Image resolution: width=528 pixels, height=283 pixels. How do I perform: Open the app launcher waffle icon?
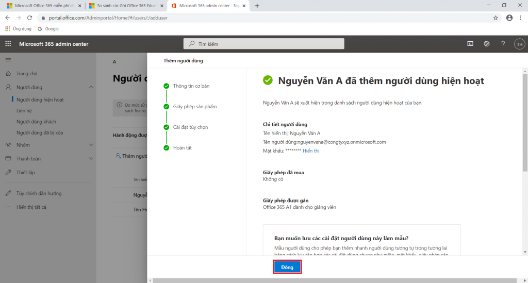point(8,44)
